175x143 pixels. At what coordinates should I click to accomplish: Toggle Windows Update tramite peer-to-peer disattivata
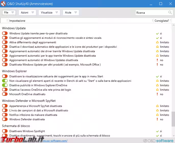[5, 33]
